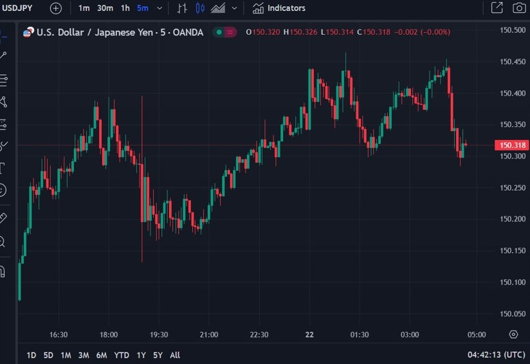Open the emoji Icons tool
Image resolution: width=530 pixels, height=364 pixels.
point(3,190)
